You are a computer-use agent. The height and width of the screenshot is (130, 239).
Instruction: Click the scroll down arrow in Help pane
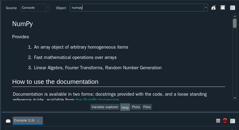235,98
